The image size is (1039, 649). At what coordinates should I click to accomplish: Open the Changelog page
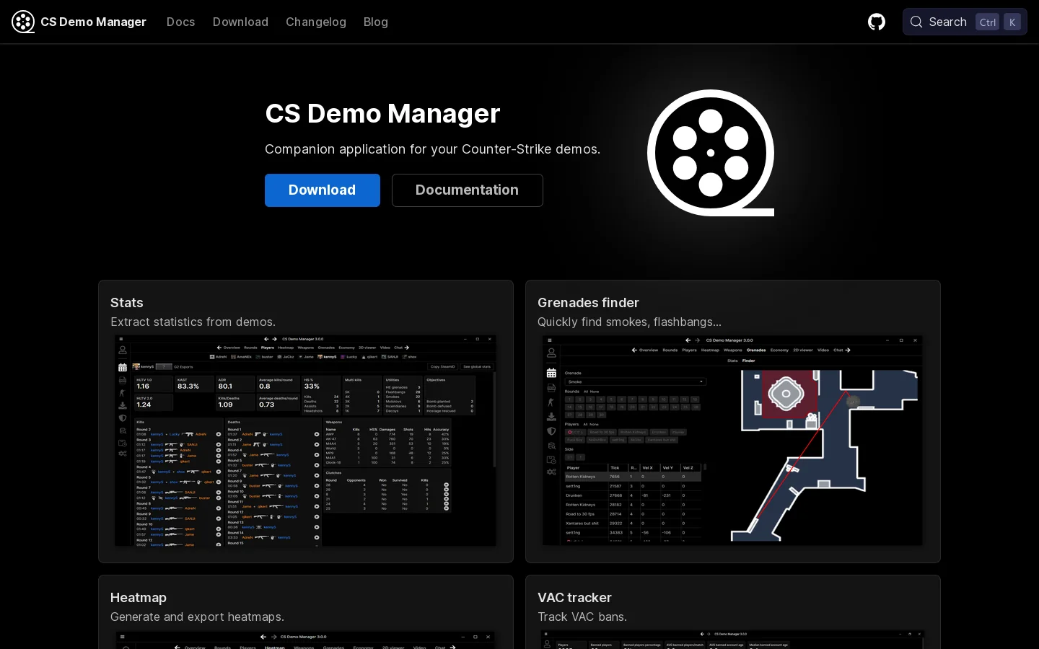click(x=316, y=22)
